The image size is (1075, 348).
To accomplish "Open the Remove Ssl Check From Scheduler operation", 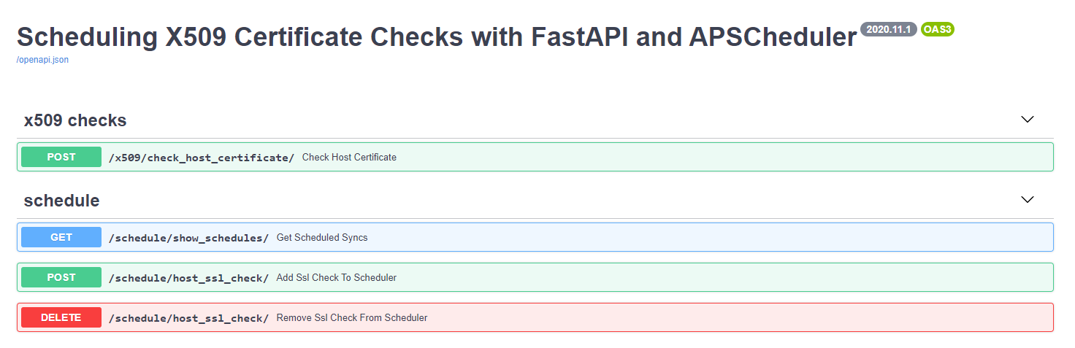I will point(352,318).
